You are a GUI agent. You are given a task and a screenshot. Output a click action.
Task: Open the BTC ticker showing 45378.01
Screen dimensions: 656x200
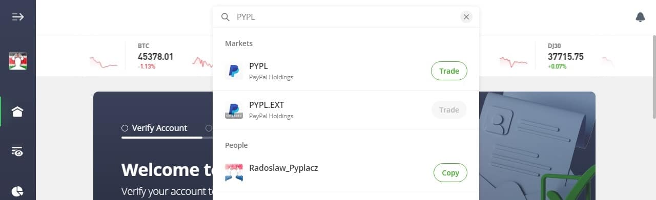click(155, 56)
